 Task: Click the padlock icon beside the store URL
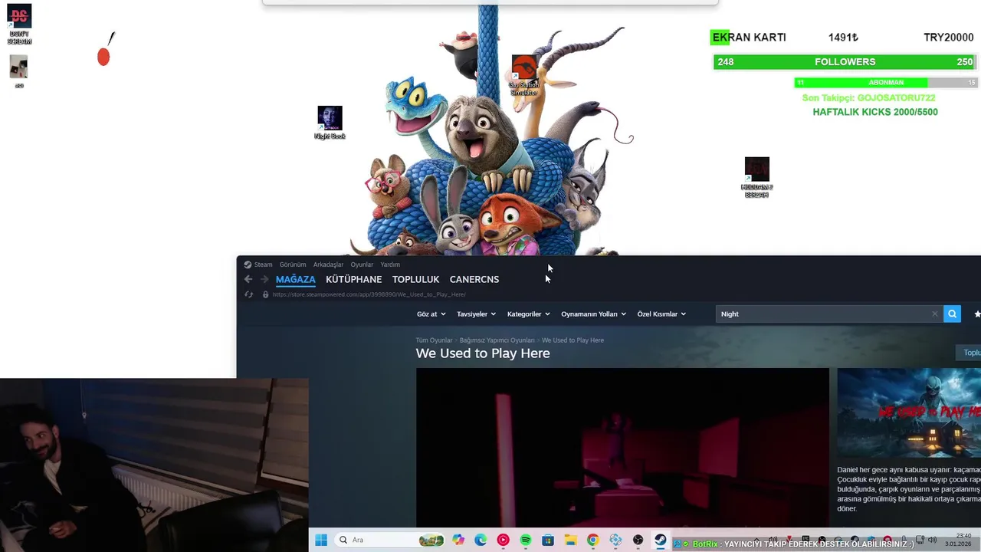coord(265,294)
